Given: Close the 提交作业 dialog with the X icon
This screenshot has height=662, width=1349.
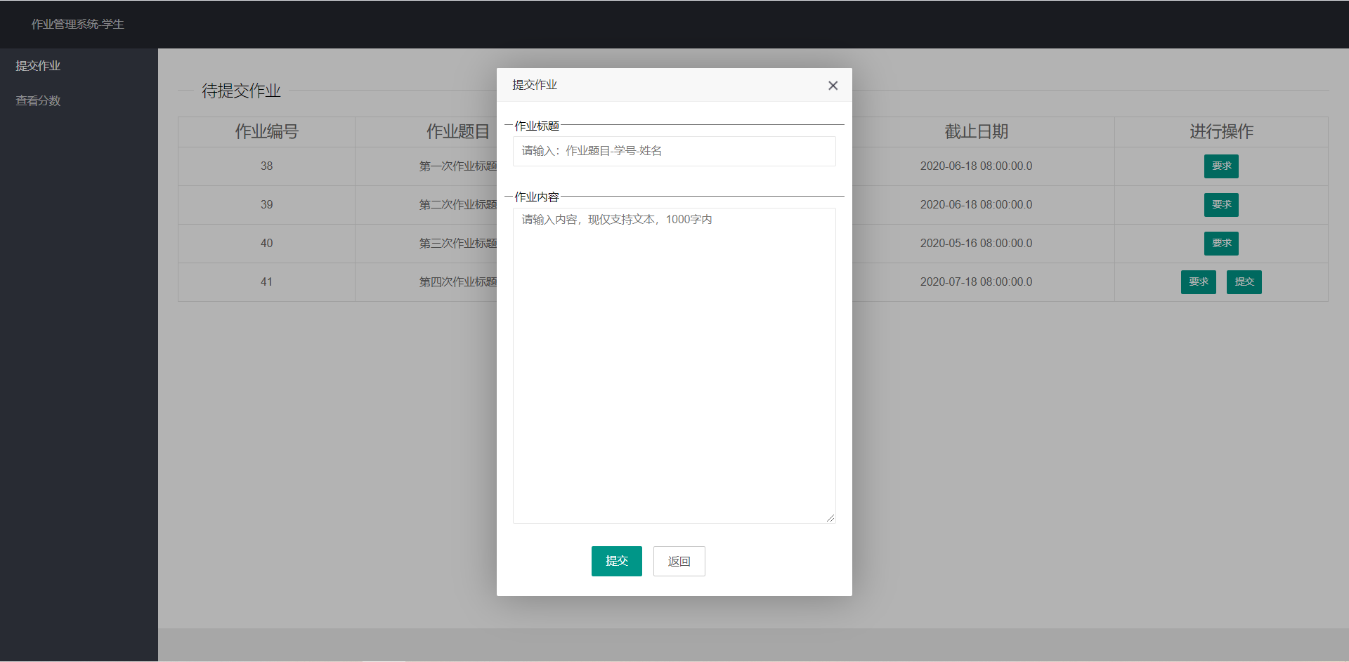Looking at the screenshot, I should pos(833,86).
